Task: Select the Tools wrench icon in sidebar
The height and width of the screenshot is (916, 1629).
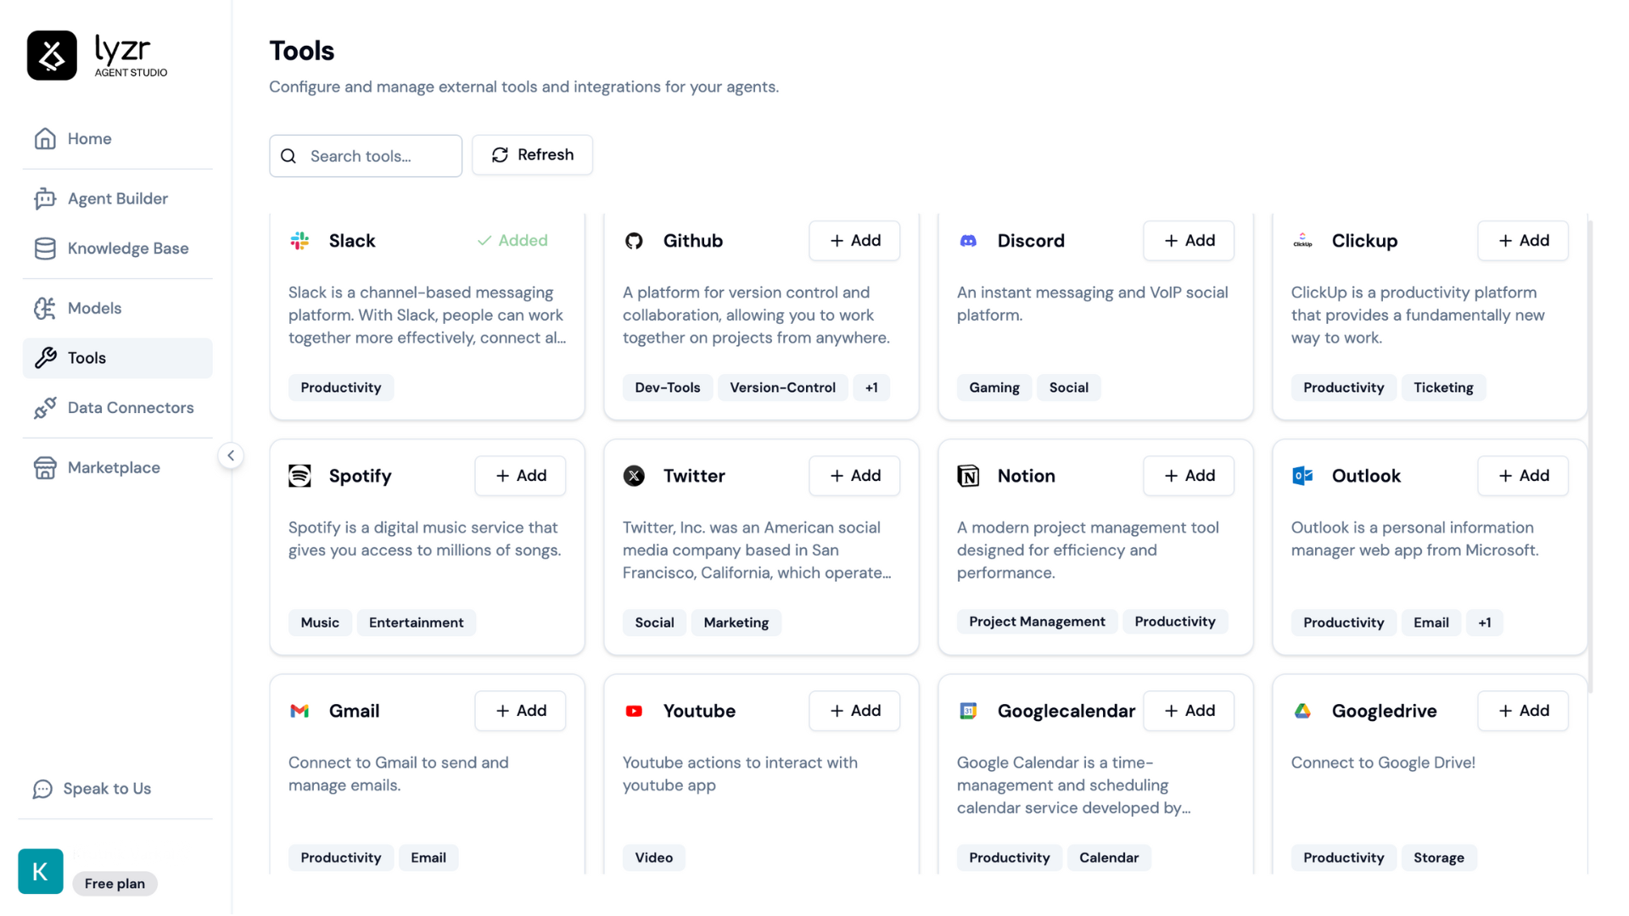Action: pos(46,358)
